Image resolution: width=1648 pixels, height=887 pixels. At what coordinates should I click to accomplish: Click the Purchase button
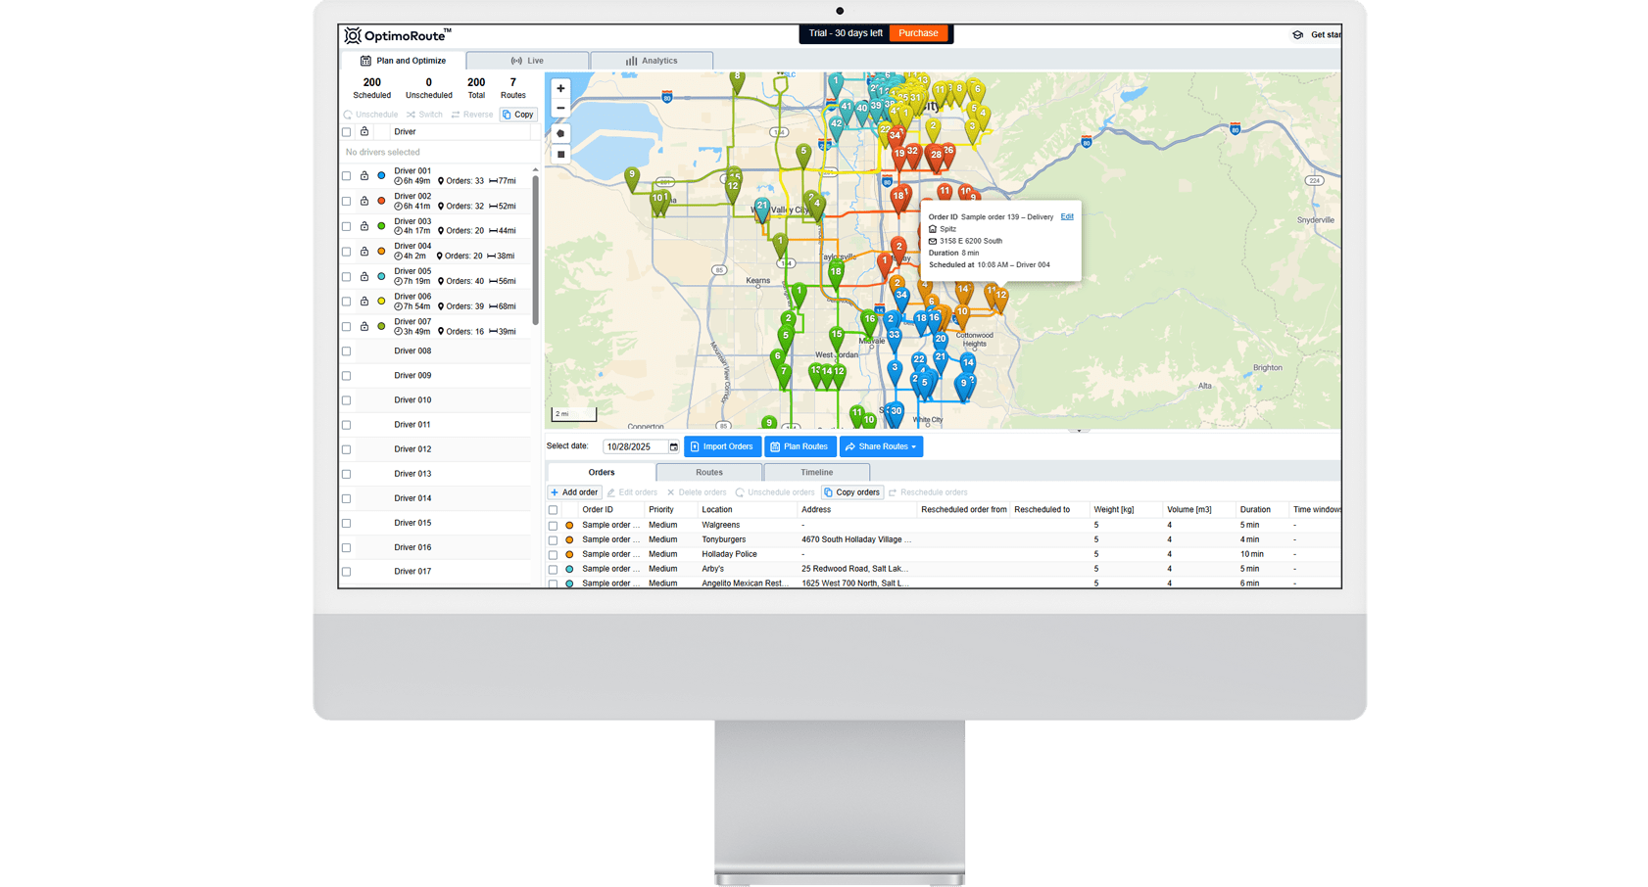[x=919, y=33]
